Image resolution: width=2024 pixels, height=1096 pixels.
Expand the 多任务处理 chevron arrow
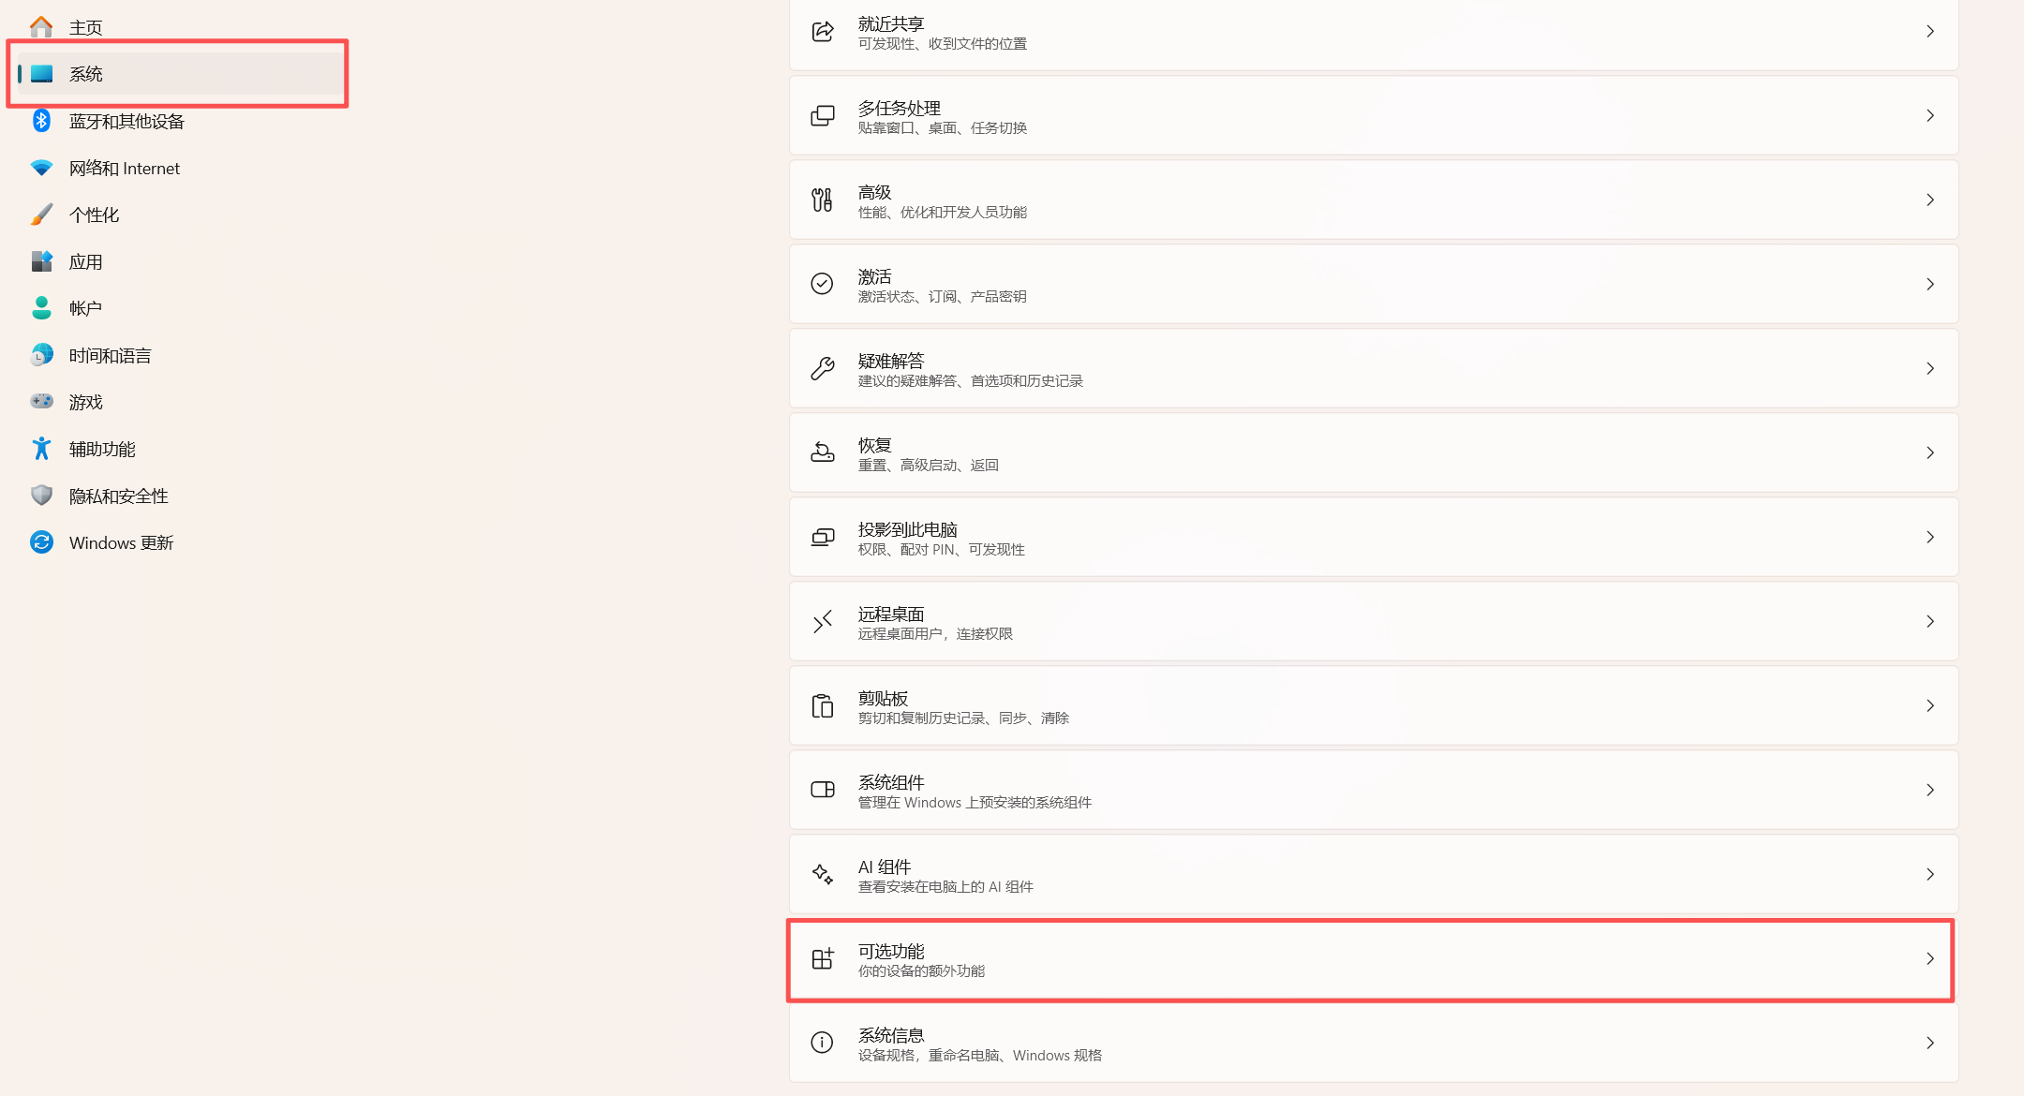pos(1929,115)
